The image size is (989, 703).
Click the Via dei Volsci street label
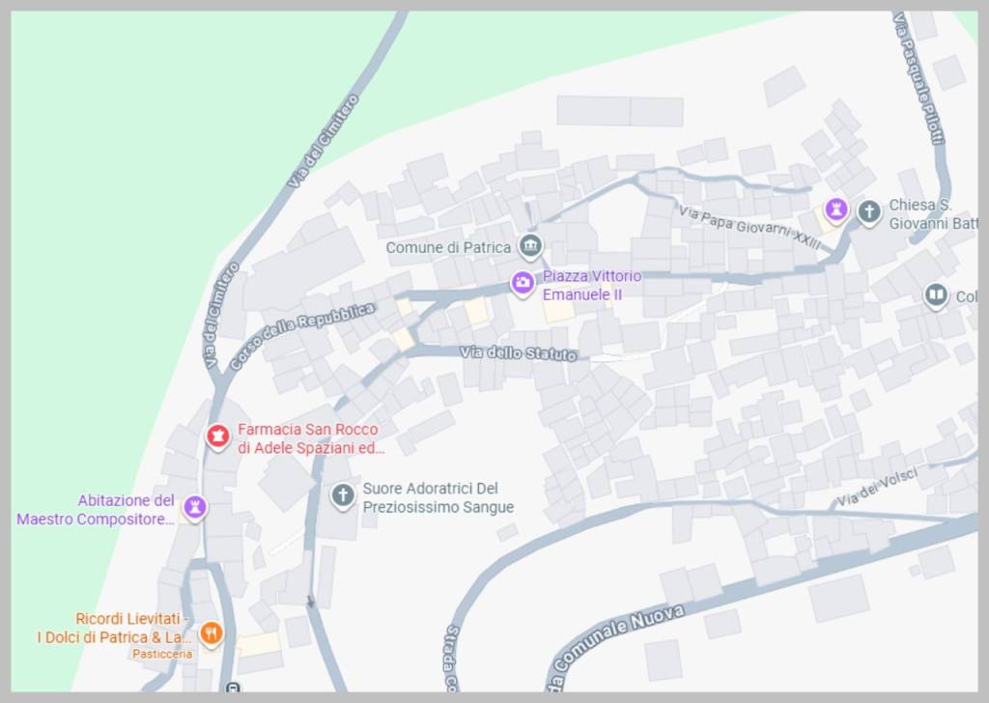click(875, 489)
